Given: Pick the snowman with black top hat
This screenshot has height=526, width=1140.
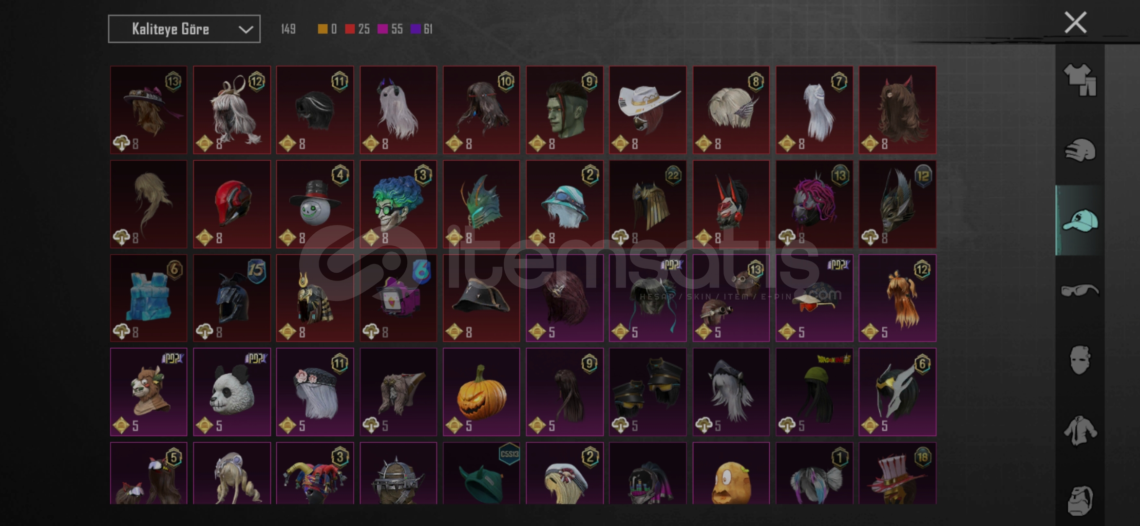Looking at the screenshot, I should click(x=315, y=204).
